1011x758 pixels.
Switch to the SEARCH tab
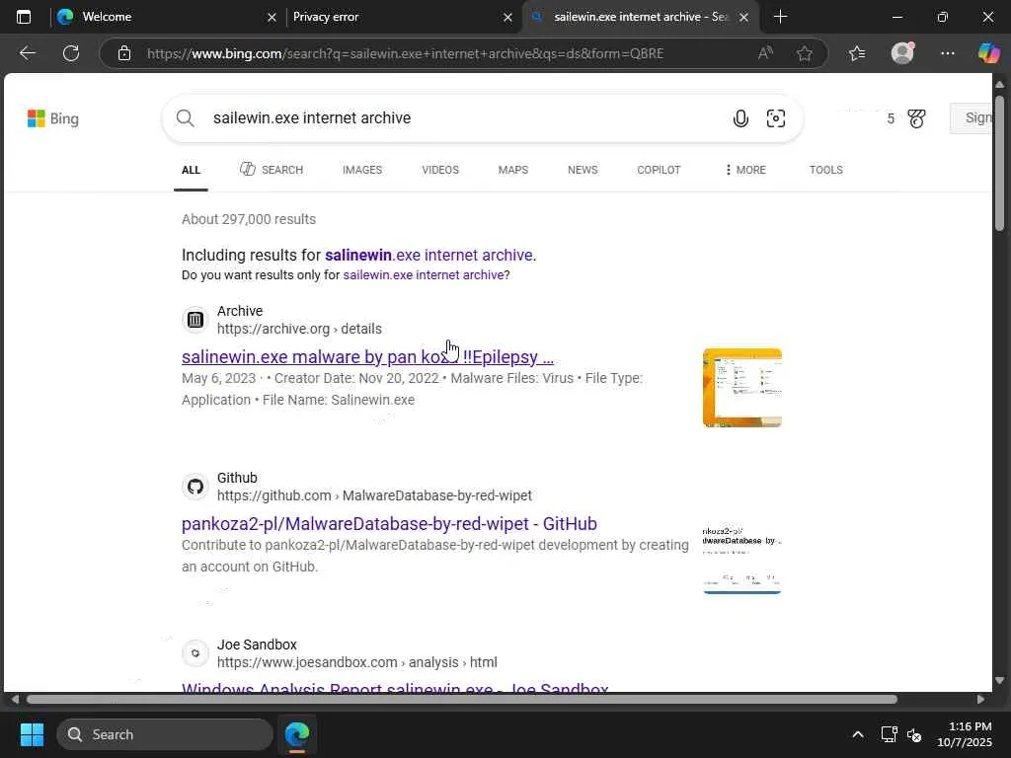pyautogui.click(x=271, y=170)
